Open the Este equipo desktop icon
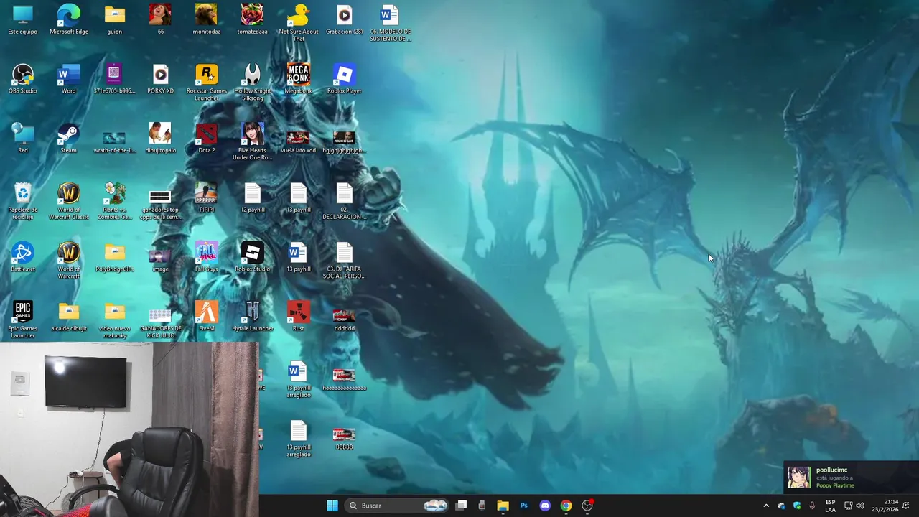Viewport: 919px width, 517px height. [x=23, y=19]
